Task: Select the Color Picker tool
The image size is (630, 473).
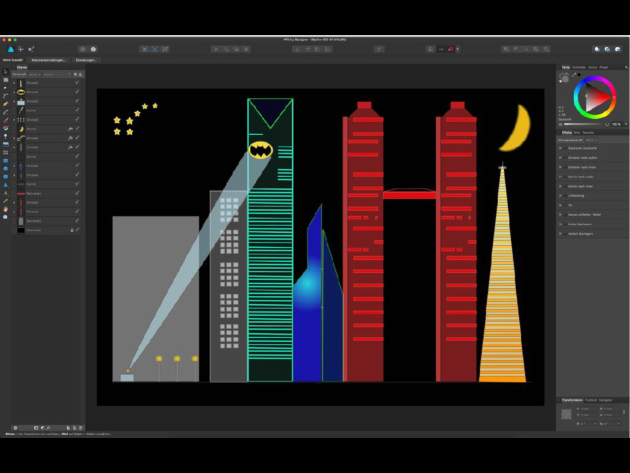Action: point(5,201)
